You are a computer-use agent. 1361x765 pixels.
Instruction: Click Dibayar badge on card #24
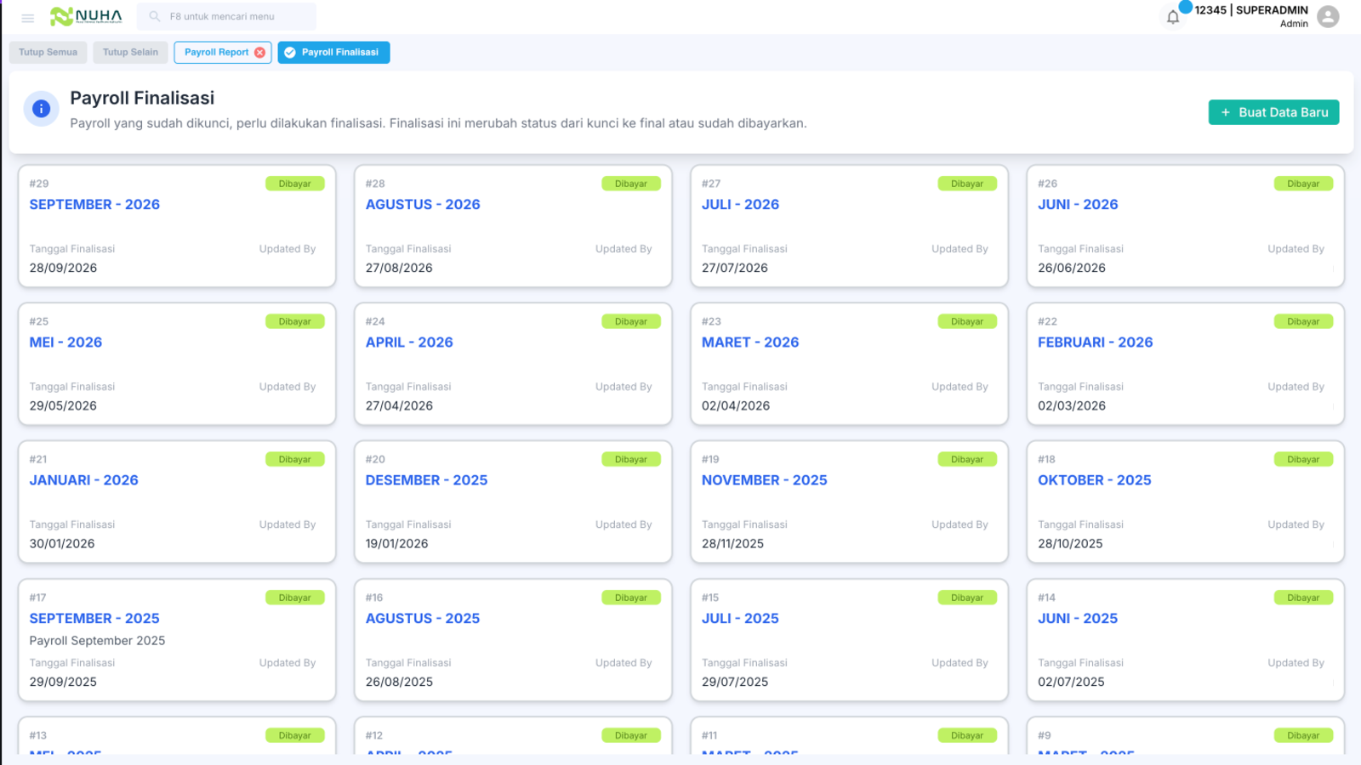point(630,321)
